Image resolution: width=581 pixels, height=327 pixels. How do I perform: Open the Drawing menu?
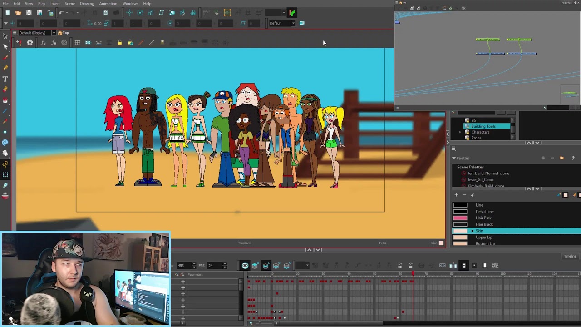(87, 4)
